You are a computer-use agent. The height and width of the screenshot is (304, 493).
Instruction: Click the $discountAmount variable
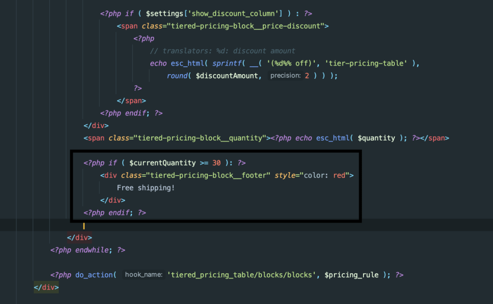pos(228,76)
